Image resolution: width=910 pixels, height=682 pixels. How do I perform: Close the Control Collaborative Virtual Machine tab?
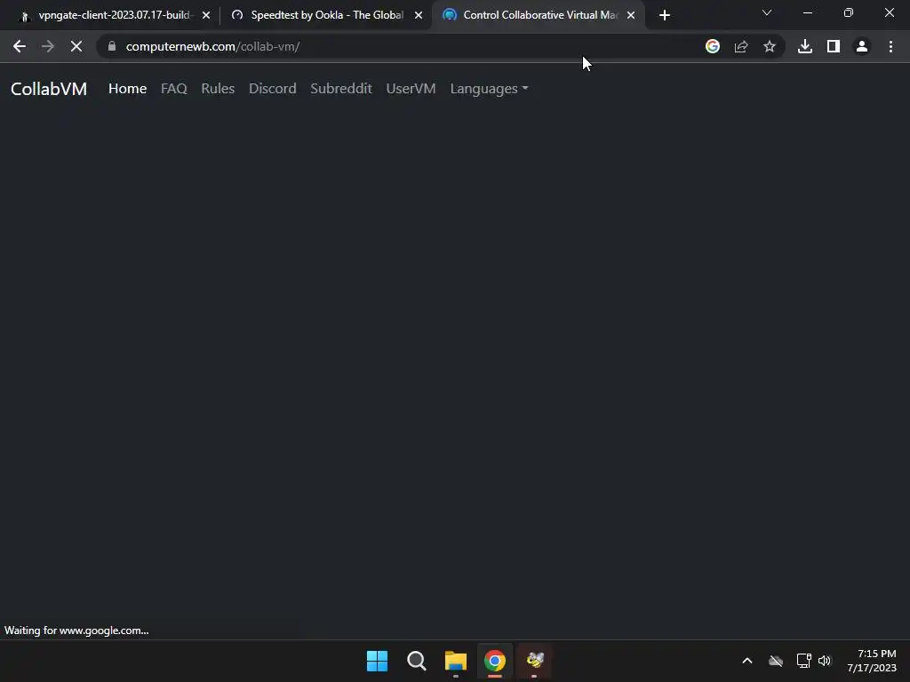click(631, 15)
